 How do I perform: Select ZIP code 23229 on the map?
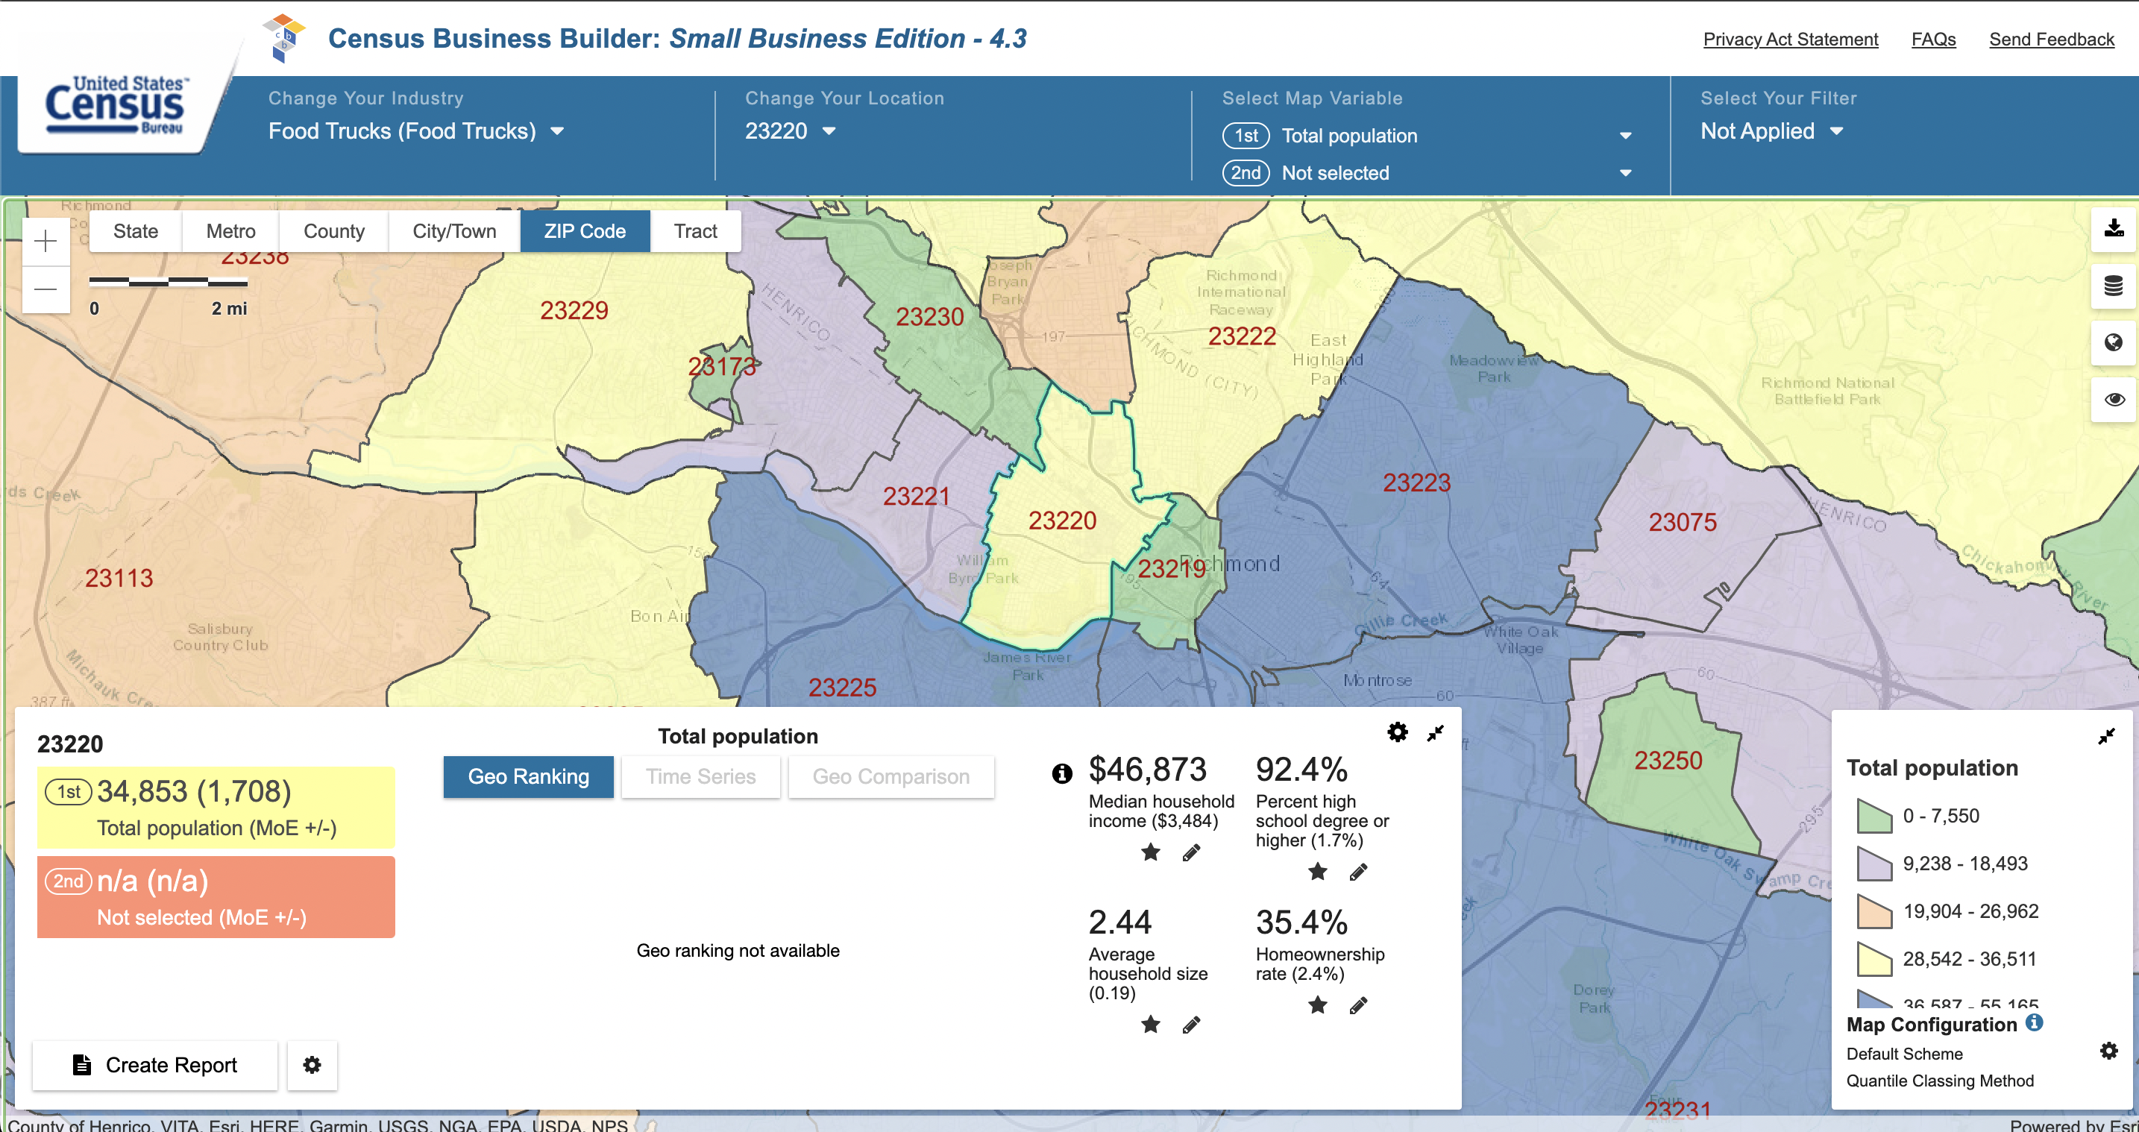(574, 311)
